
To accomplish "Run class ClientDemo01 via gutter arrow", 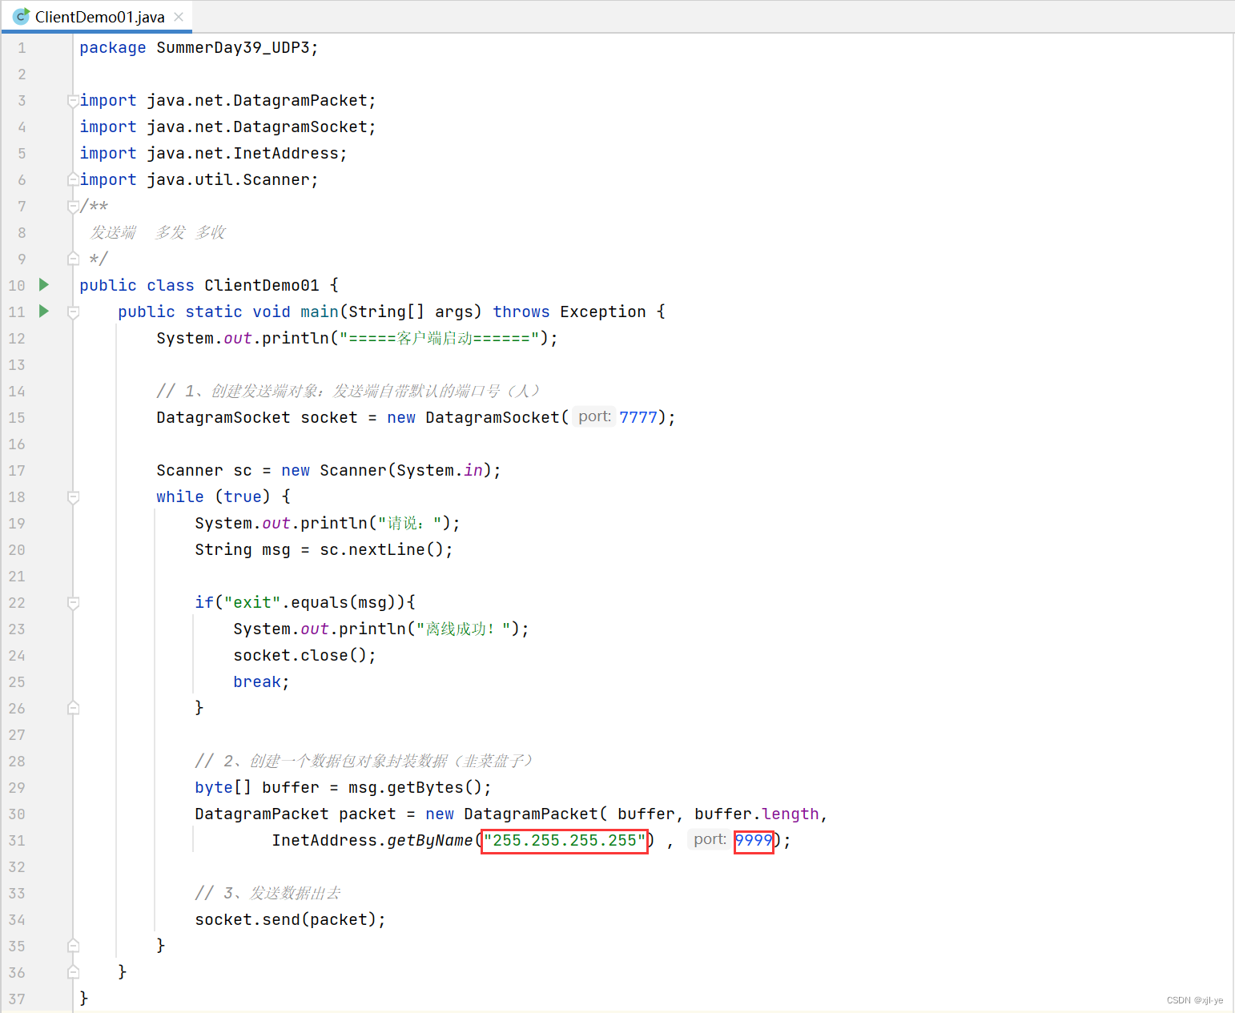I will click(x=44, y=284).
